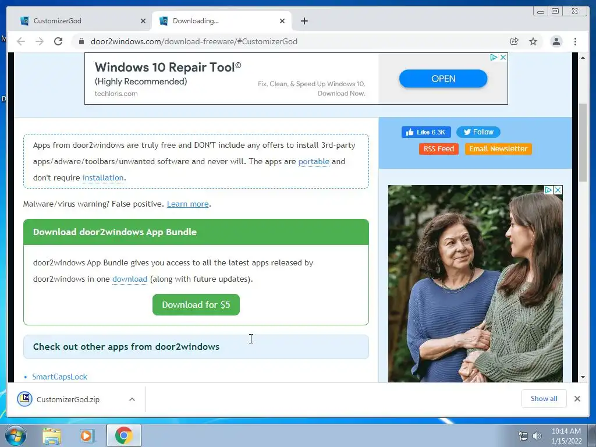Share this page icon
The image size is (596, 447).
tap(515, 41)
